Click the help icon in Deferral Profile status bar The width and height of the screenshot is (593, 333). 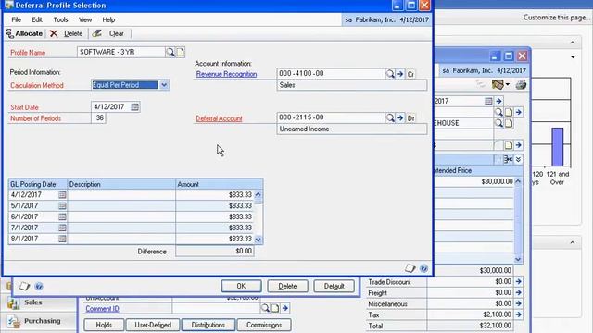423,268
